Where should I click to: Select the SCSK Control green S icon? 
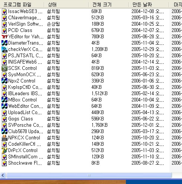pyautogui.click(x=4, y=68)
